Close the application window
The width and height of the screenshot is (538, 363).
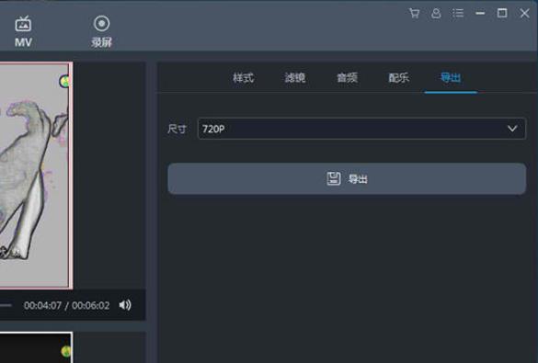tap(524, 14)
